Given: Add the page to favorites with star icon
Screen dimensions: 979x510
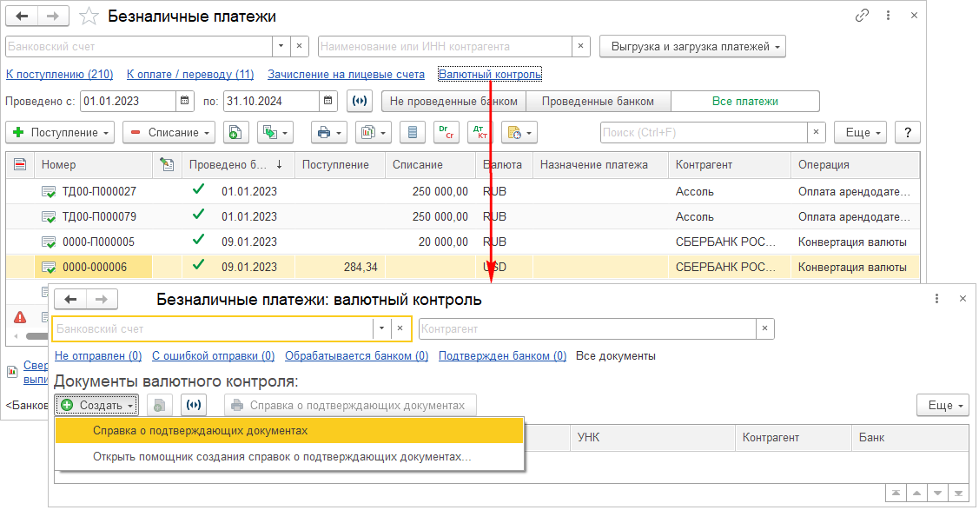Looking at the screenshot, I should click(88, 17).
